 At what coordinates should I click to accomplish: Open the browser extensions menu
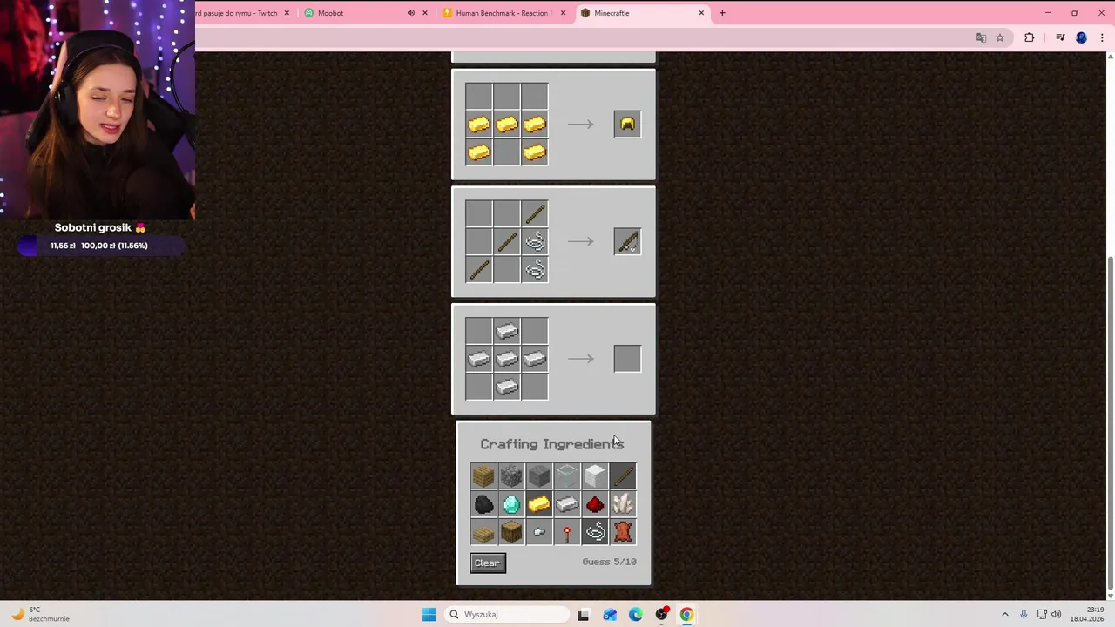pos(1030,37)
